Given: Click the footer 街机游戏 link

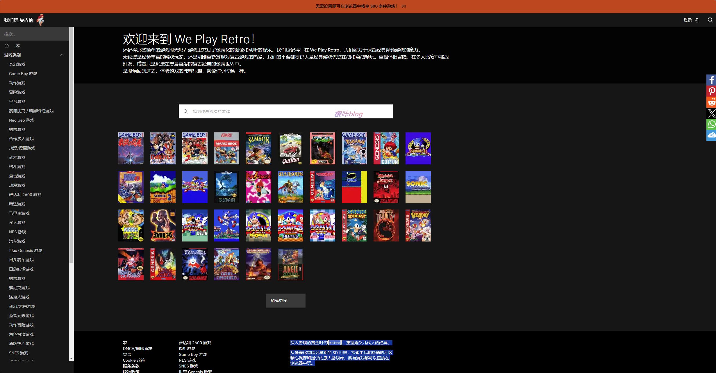Looking at the screenshot, I should 187,349.
